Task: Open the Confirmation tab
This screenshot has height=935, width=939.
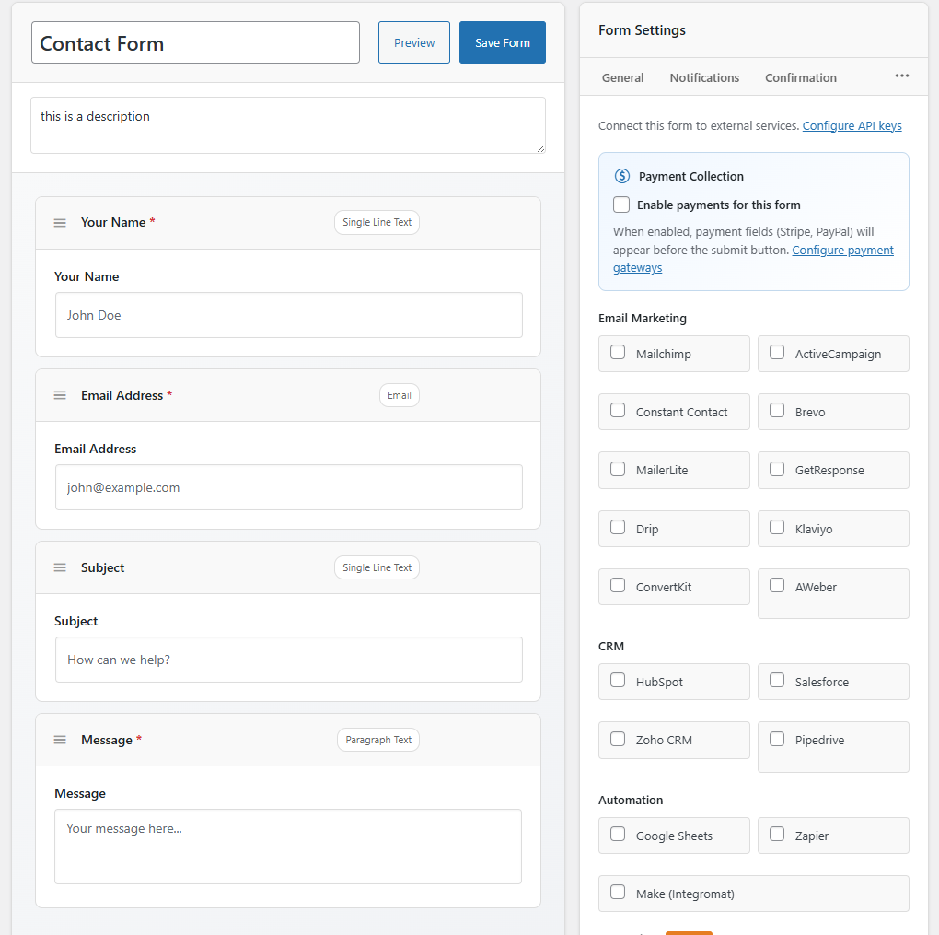Action: [x=800, y=77]
